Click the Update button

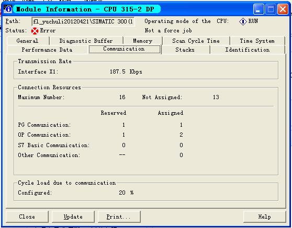pyautogui.click(x=73, y=217)
